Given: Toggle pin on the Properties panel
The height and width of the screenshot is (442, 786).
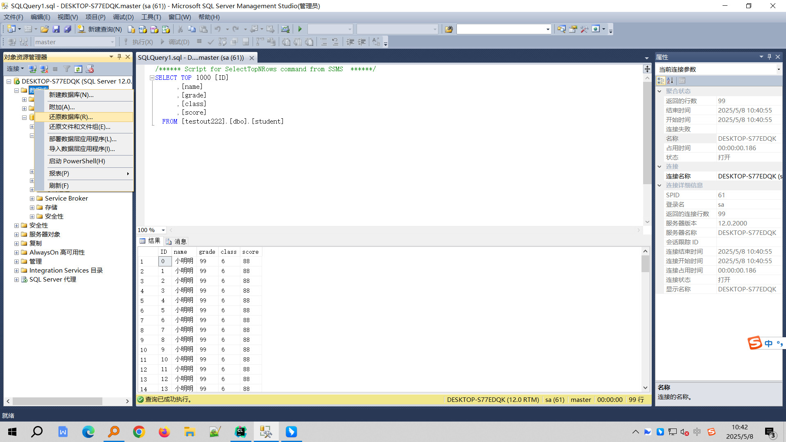Looking at the screenshot, I should (769, 57).
